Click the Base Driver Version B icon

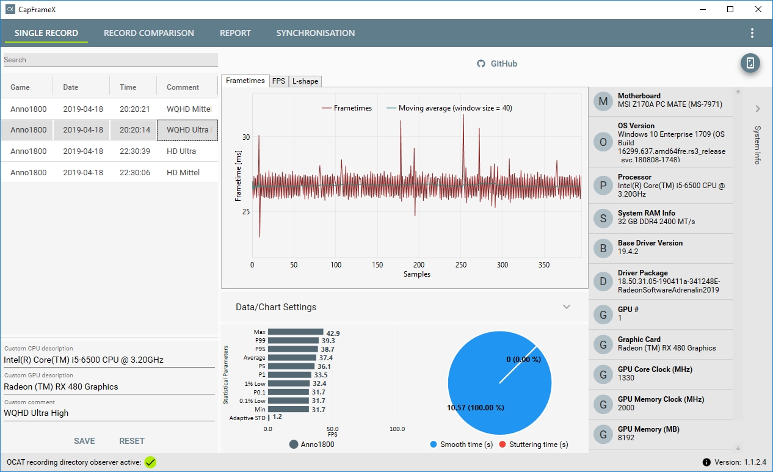603,248
